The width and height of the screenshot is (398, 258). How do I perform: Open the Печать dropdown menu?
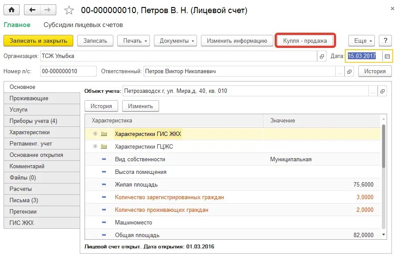pyautogui.click(x=133, y=41)
